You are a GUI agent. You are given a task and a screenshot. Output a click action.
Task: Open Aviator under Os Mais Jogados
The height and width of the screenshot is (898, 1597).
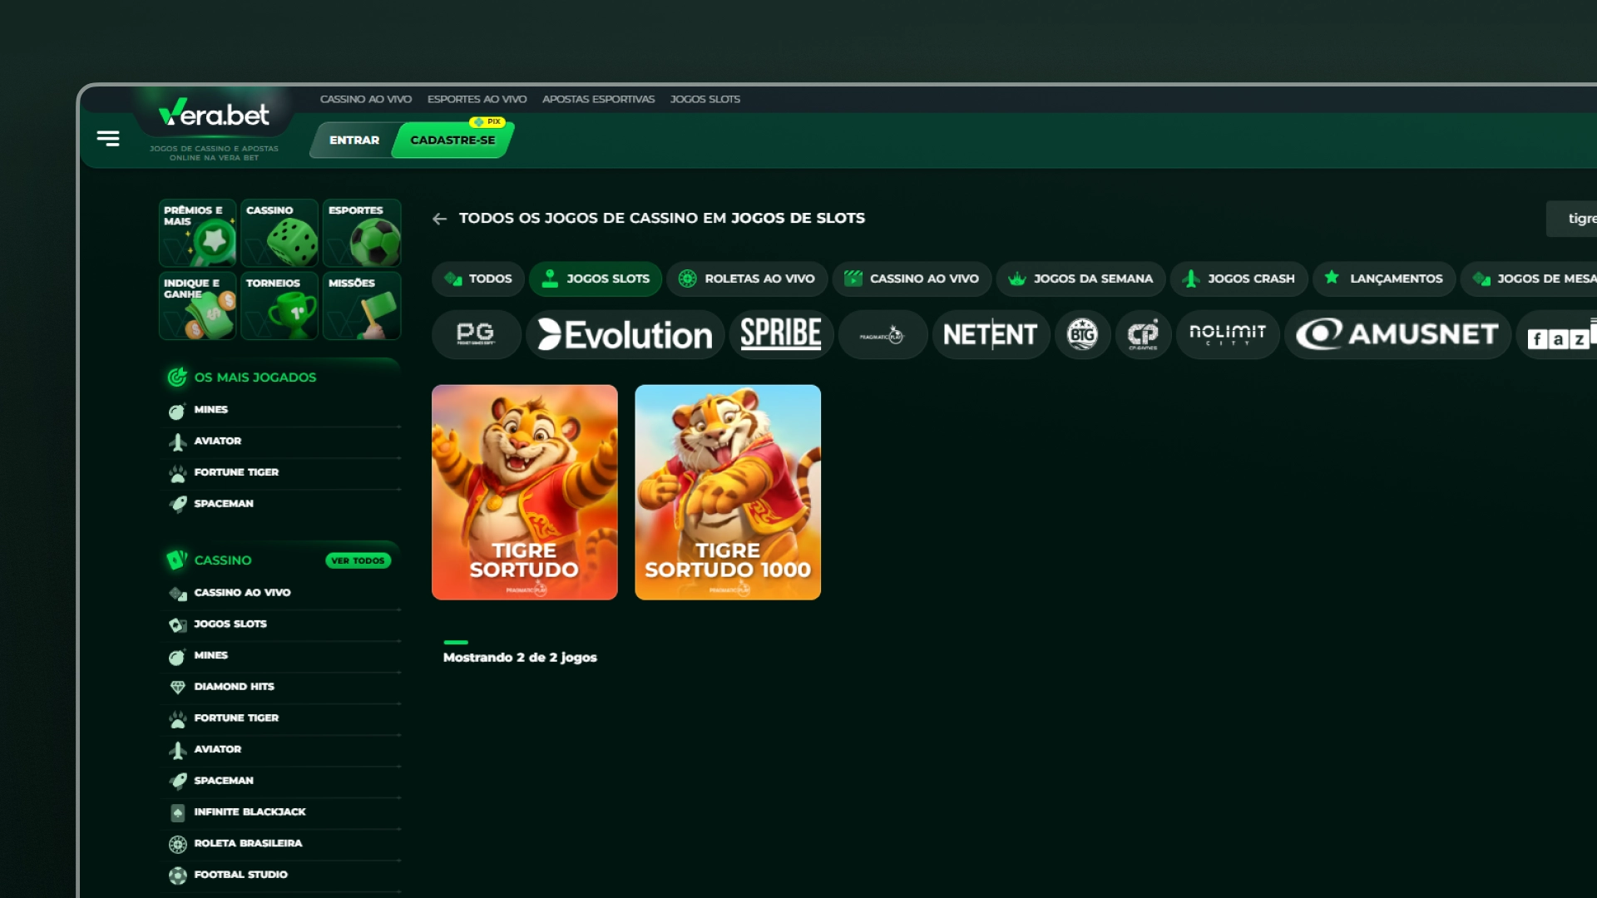point(280,442)
